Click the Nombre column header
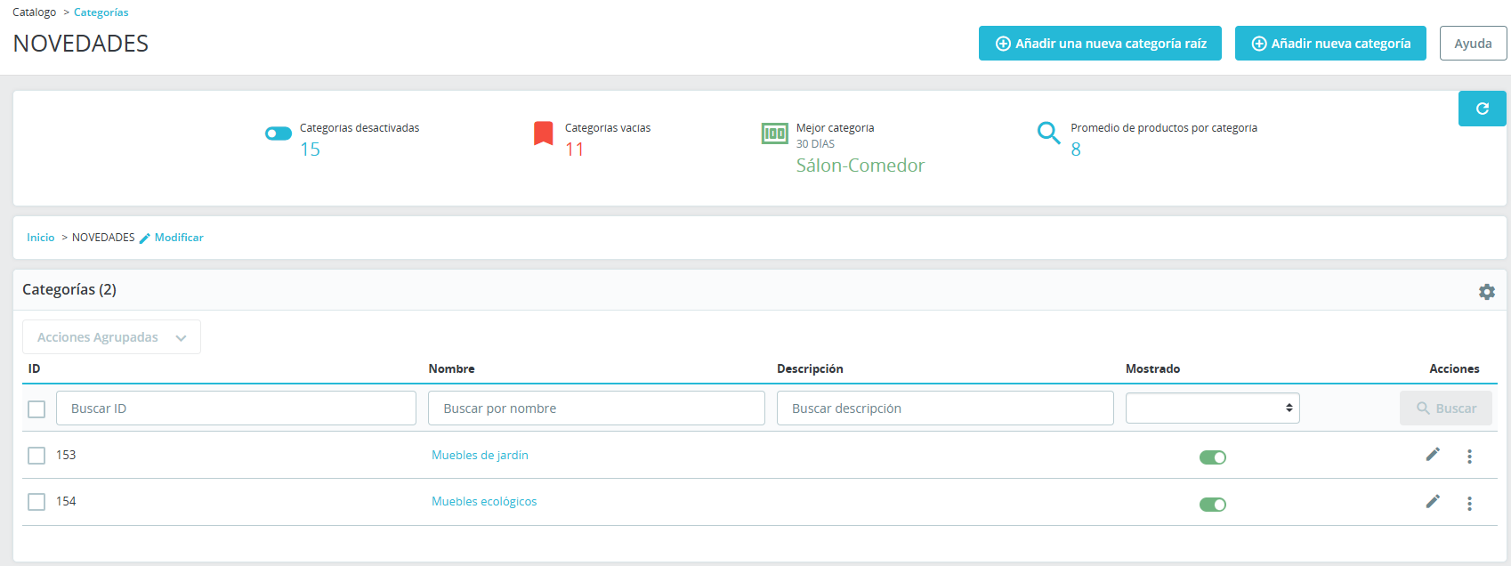The height and width of the screenshot is (566, 1511). [x=451, y=368]
